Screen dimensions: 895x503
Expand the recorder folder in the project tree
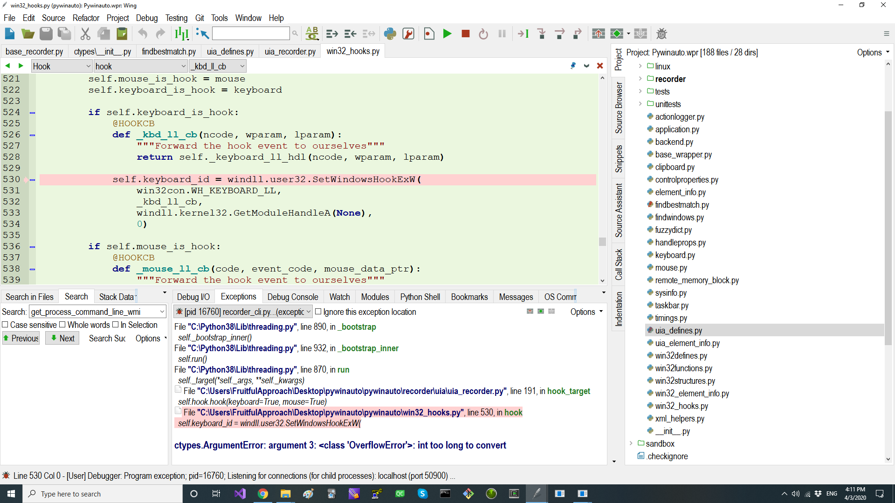640,79
